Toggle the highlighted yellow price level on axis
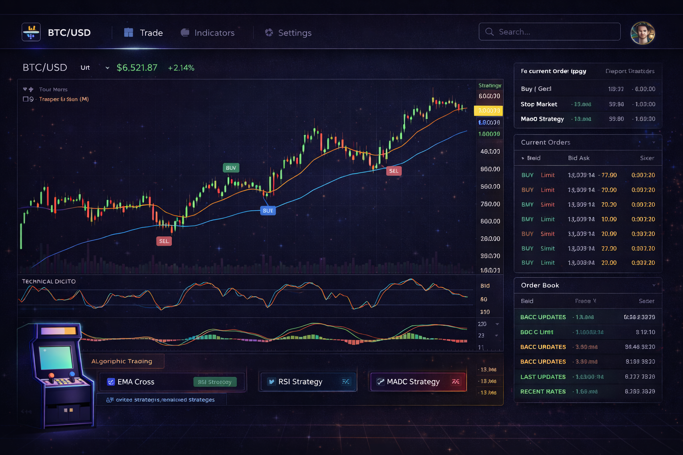This screenshot has width=683, height=455. (488, 111)
